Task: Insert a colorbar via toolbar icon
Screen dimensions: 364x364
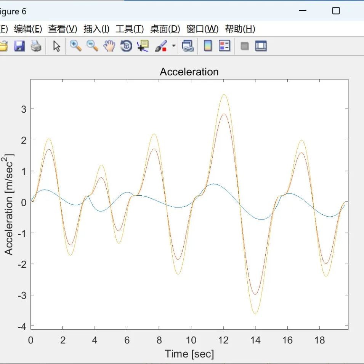Action: (208, 46)
